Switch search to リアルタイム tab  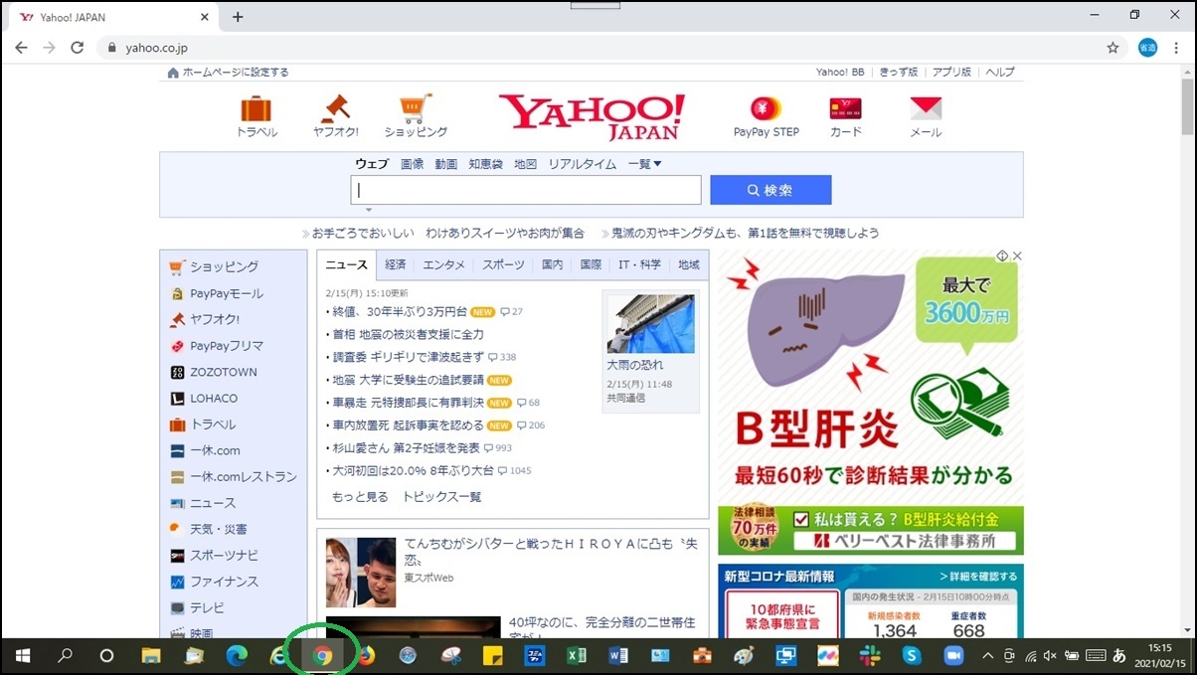tap(583, 164)
